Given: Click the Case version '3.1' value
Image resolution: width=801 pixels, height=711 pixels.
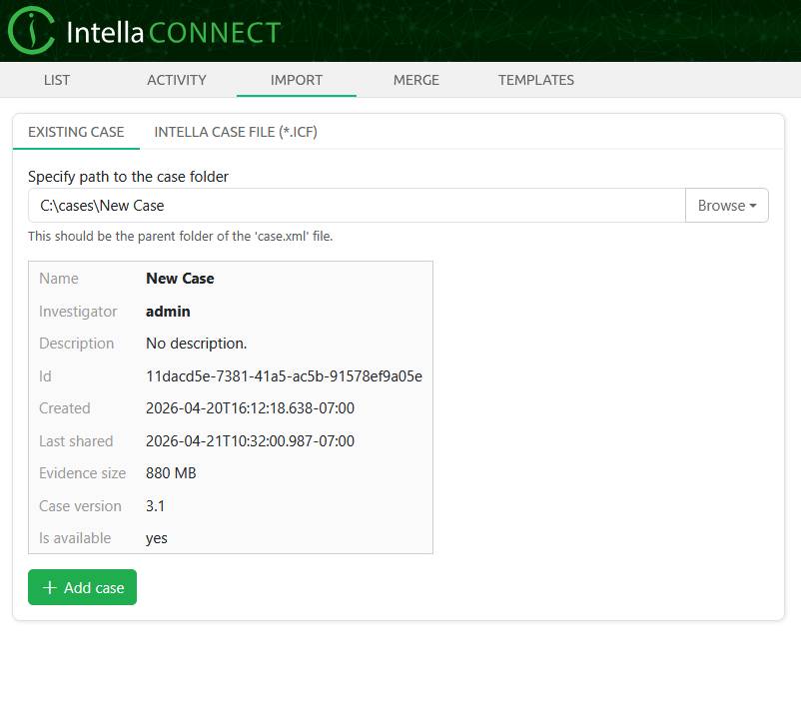Looking at the screenshot, I should tap(155, 506).
